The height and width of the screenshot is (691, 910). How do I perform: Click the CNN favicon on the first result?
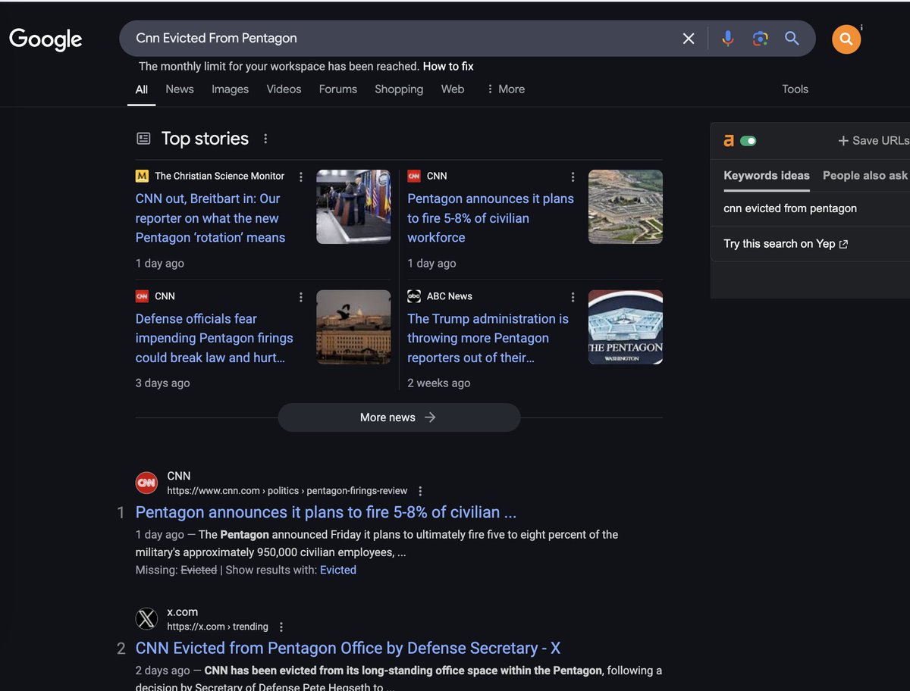click(x=146, y=483)
